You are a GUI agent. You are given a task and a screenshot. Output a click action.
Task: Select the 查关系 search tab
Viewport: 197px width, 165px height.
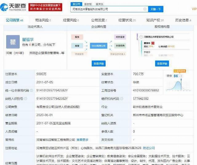point(99,4)
